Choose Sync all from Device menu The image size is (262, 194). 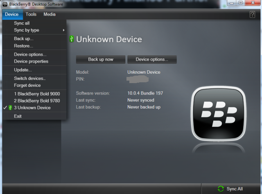[22, 23]
